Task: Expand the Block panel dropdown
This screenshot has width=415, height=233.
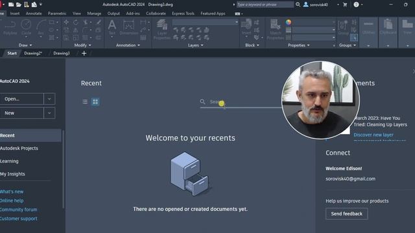Action: click(252, 45)
